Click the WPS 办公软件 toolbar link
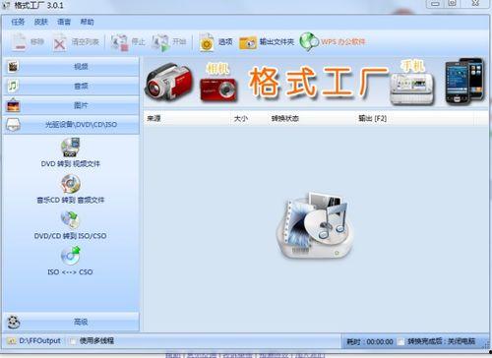 pyautogui.click(x=333, y=42)
